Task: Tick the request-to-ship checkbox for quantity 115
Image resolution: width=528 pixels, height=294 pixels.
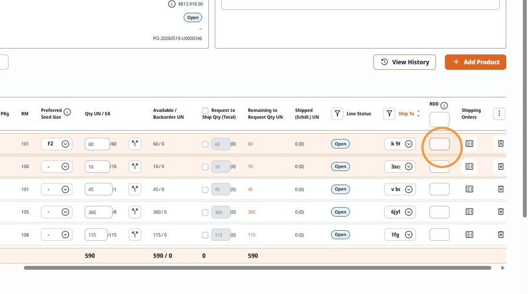Action: tap(205, 235)
